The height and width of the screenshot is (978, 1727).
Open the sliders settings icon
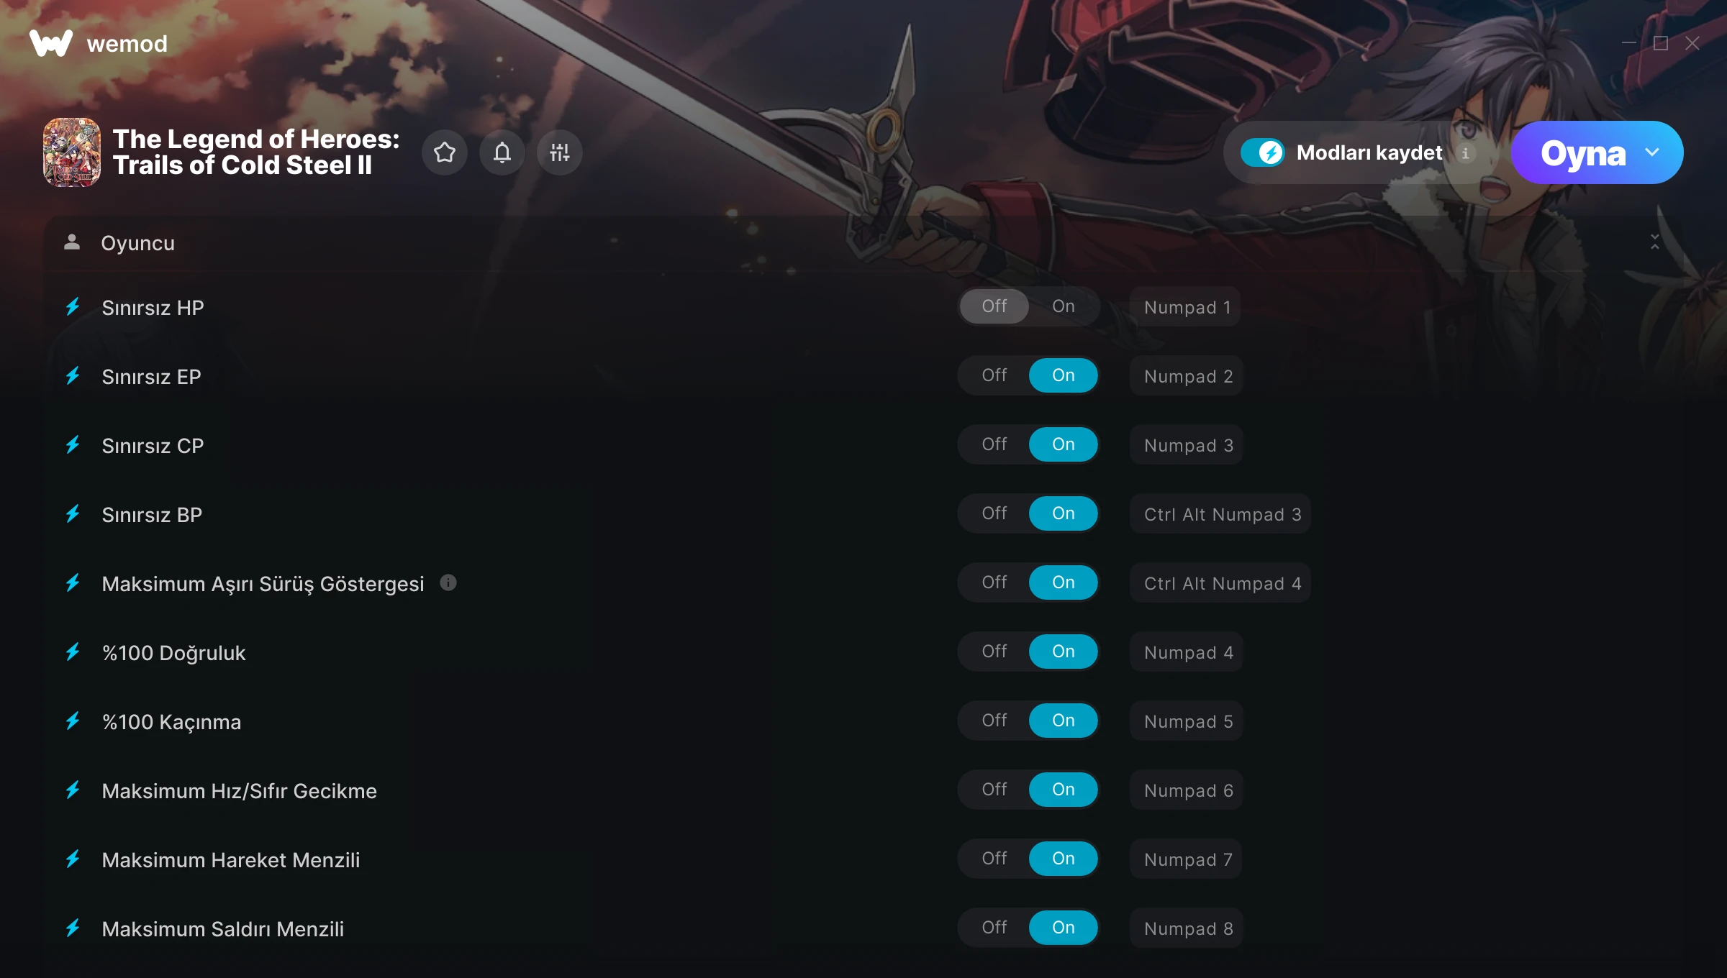[560, 152]
